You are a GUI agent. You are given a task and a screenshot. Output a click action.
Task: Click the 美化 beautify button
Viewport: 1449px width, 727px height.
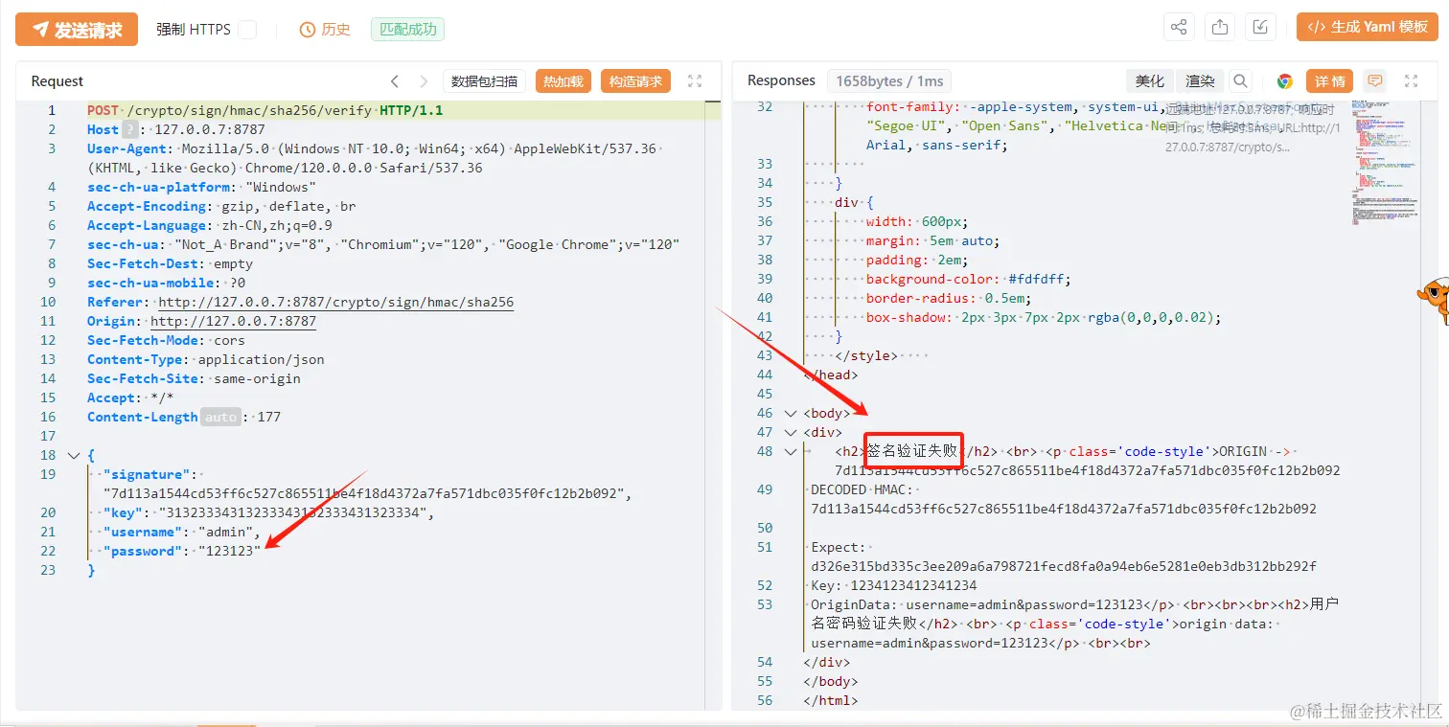click(x=1150, y=81)
